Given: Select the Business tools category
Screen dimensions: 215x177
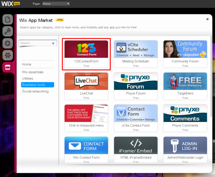Looking at the screenshot, I should (38, 85).
